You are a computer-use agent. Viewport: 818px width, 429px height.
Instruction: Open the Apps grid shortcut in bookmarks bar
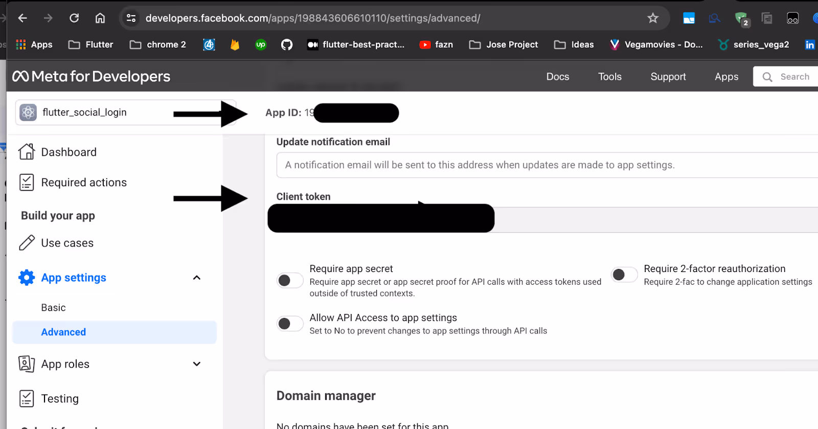(x=34, y=45)
